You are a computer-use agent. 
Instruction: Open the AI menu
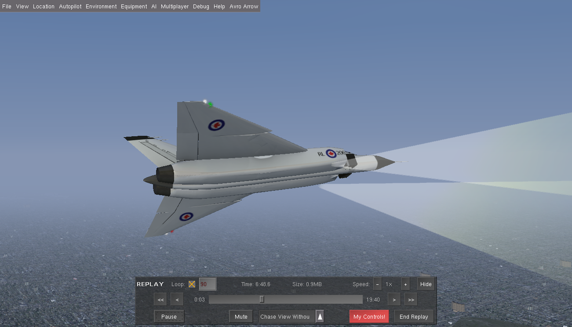coord(154,7)
